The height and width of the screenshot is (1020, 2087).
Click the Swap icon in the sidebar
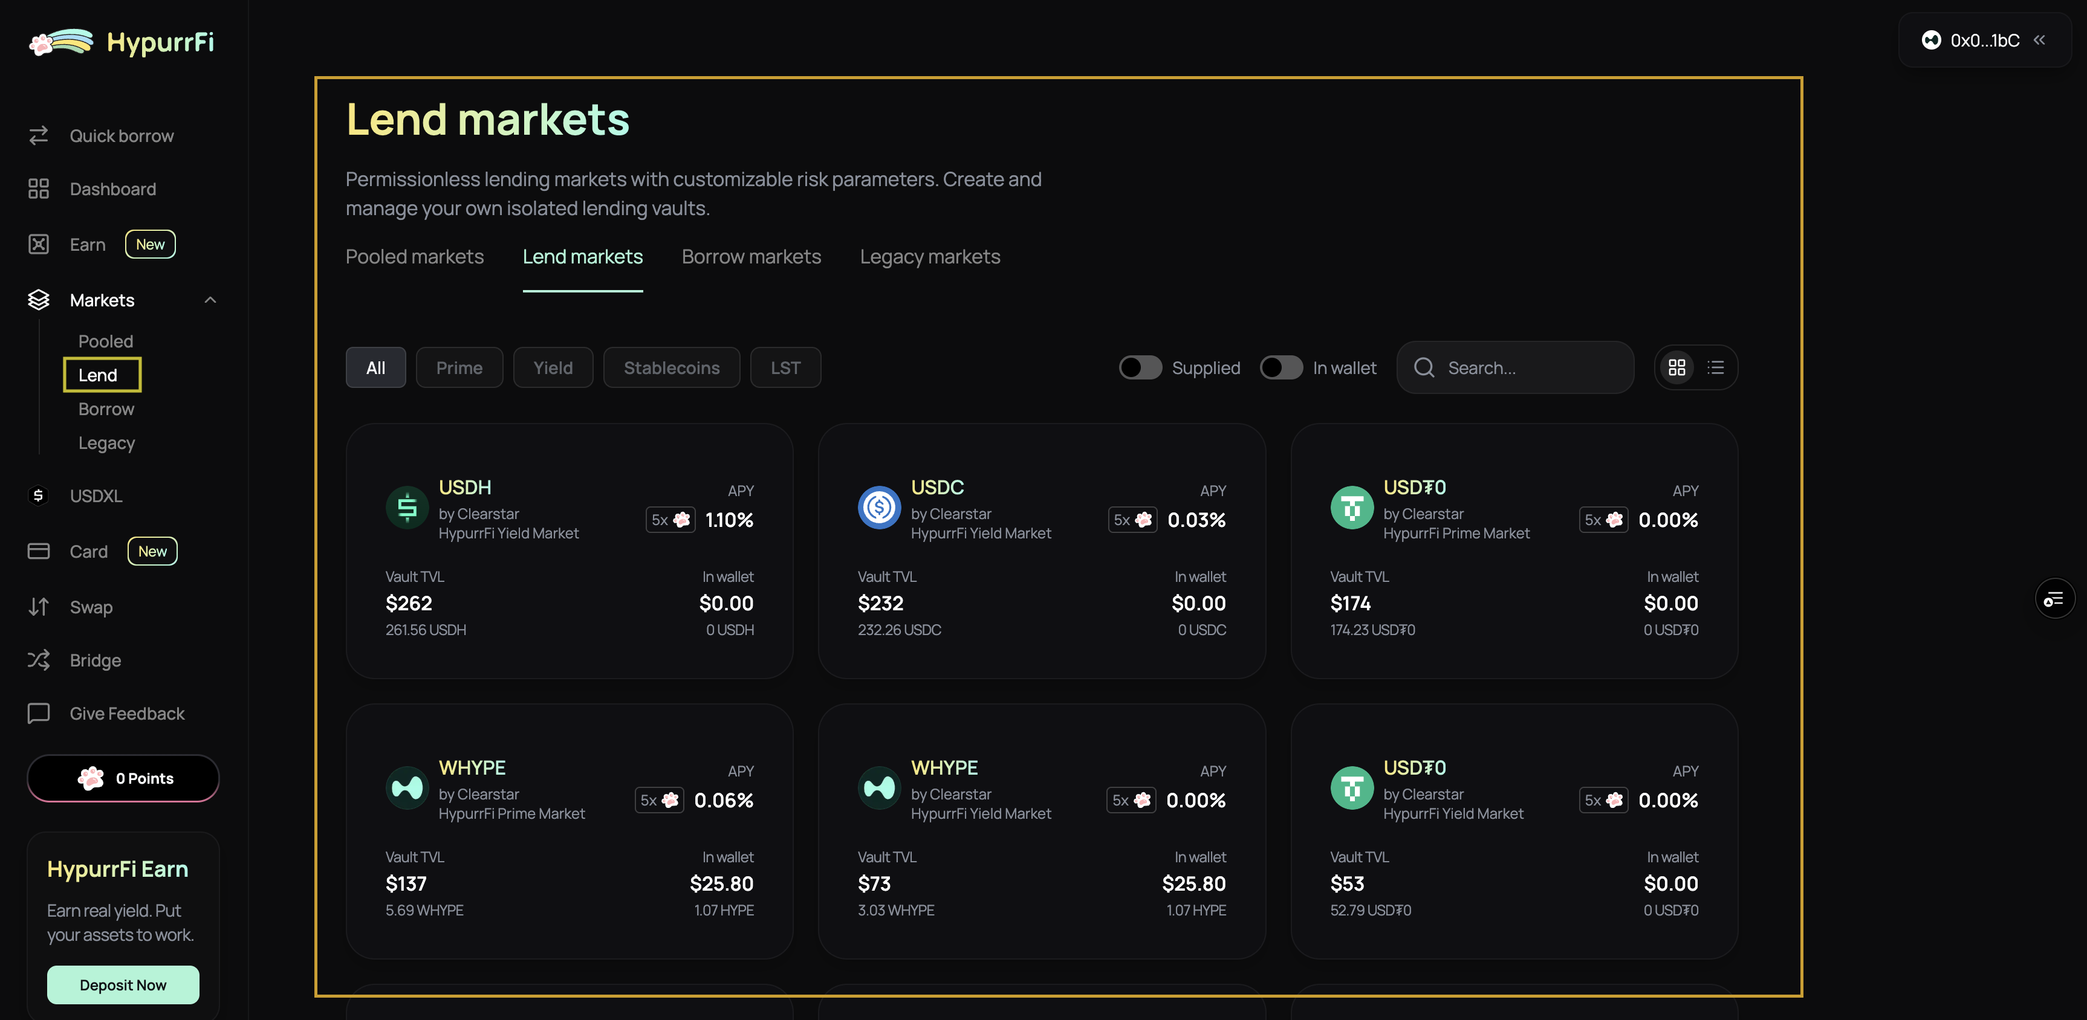[x=39, y=607]
